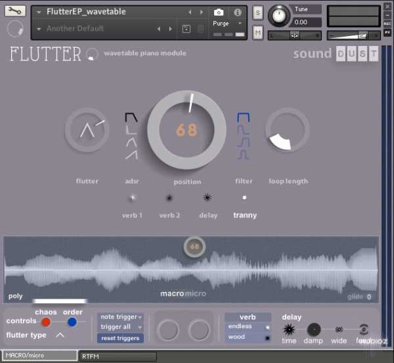Click the glide value 0
Screen dimensions: 394x363
click(368, 297)
